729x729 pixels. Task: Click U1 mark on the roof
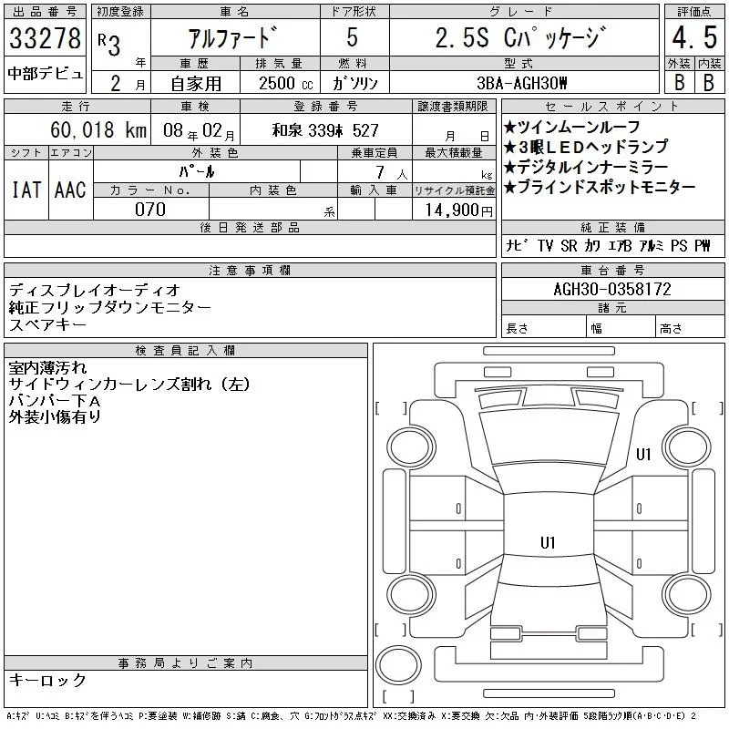[x=548, y=542]
